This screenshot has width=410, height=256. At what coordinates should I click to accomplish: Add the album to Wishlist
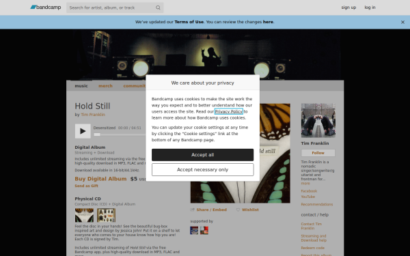point(247,210)
